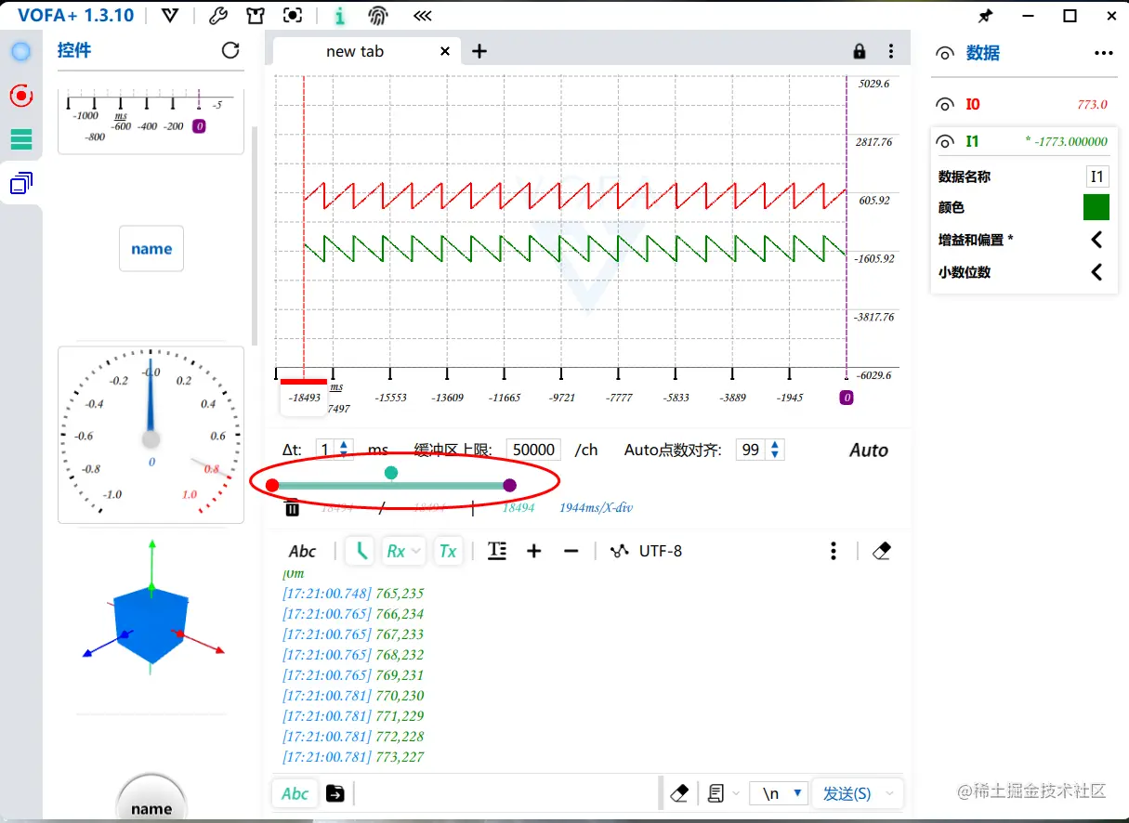Toggle the send box Abc mode
Viewport: 1129px width, 823px height.
295,793
